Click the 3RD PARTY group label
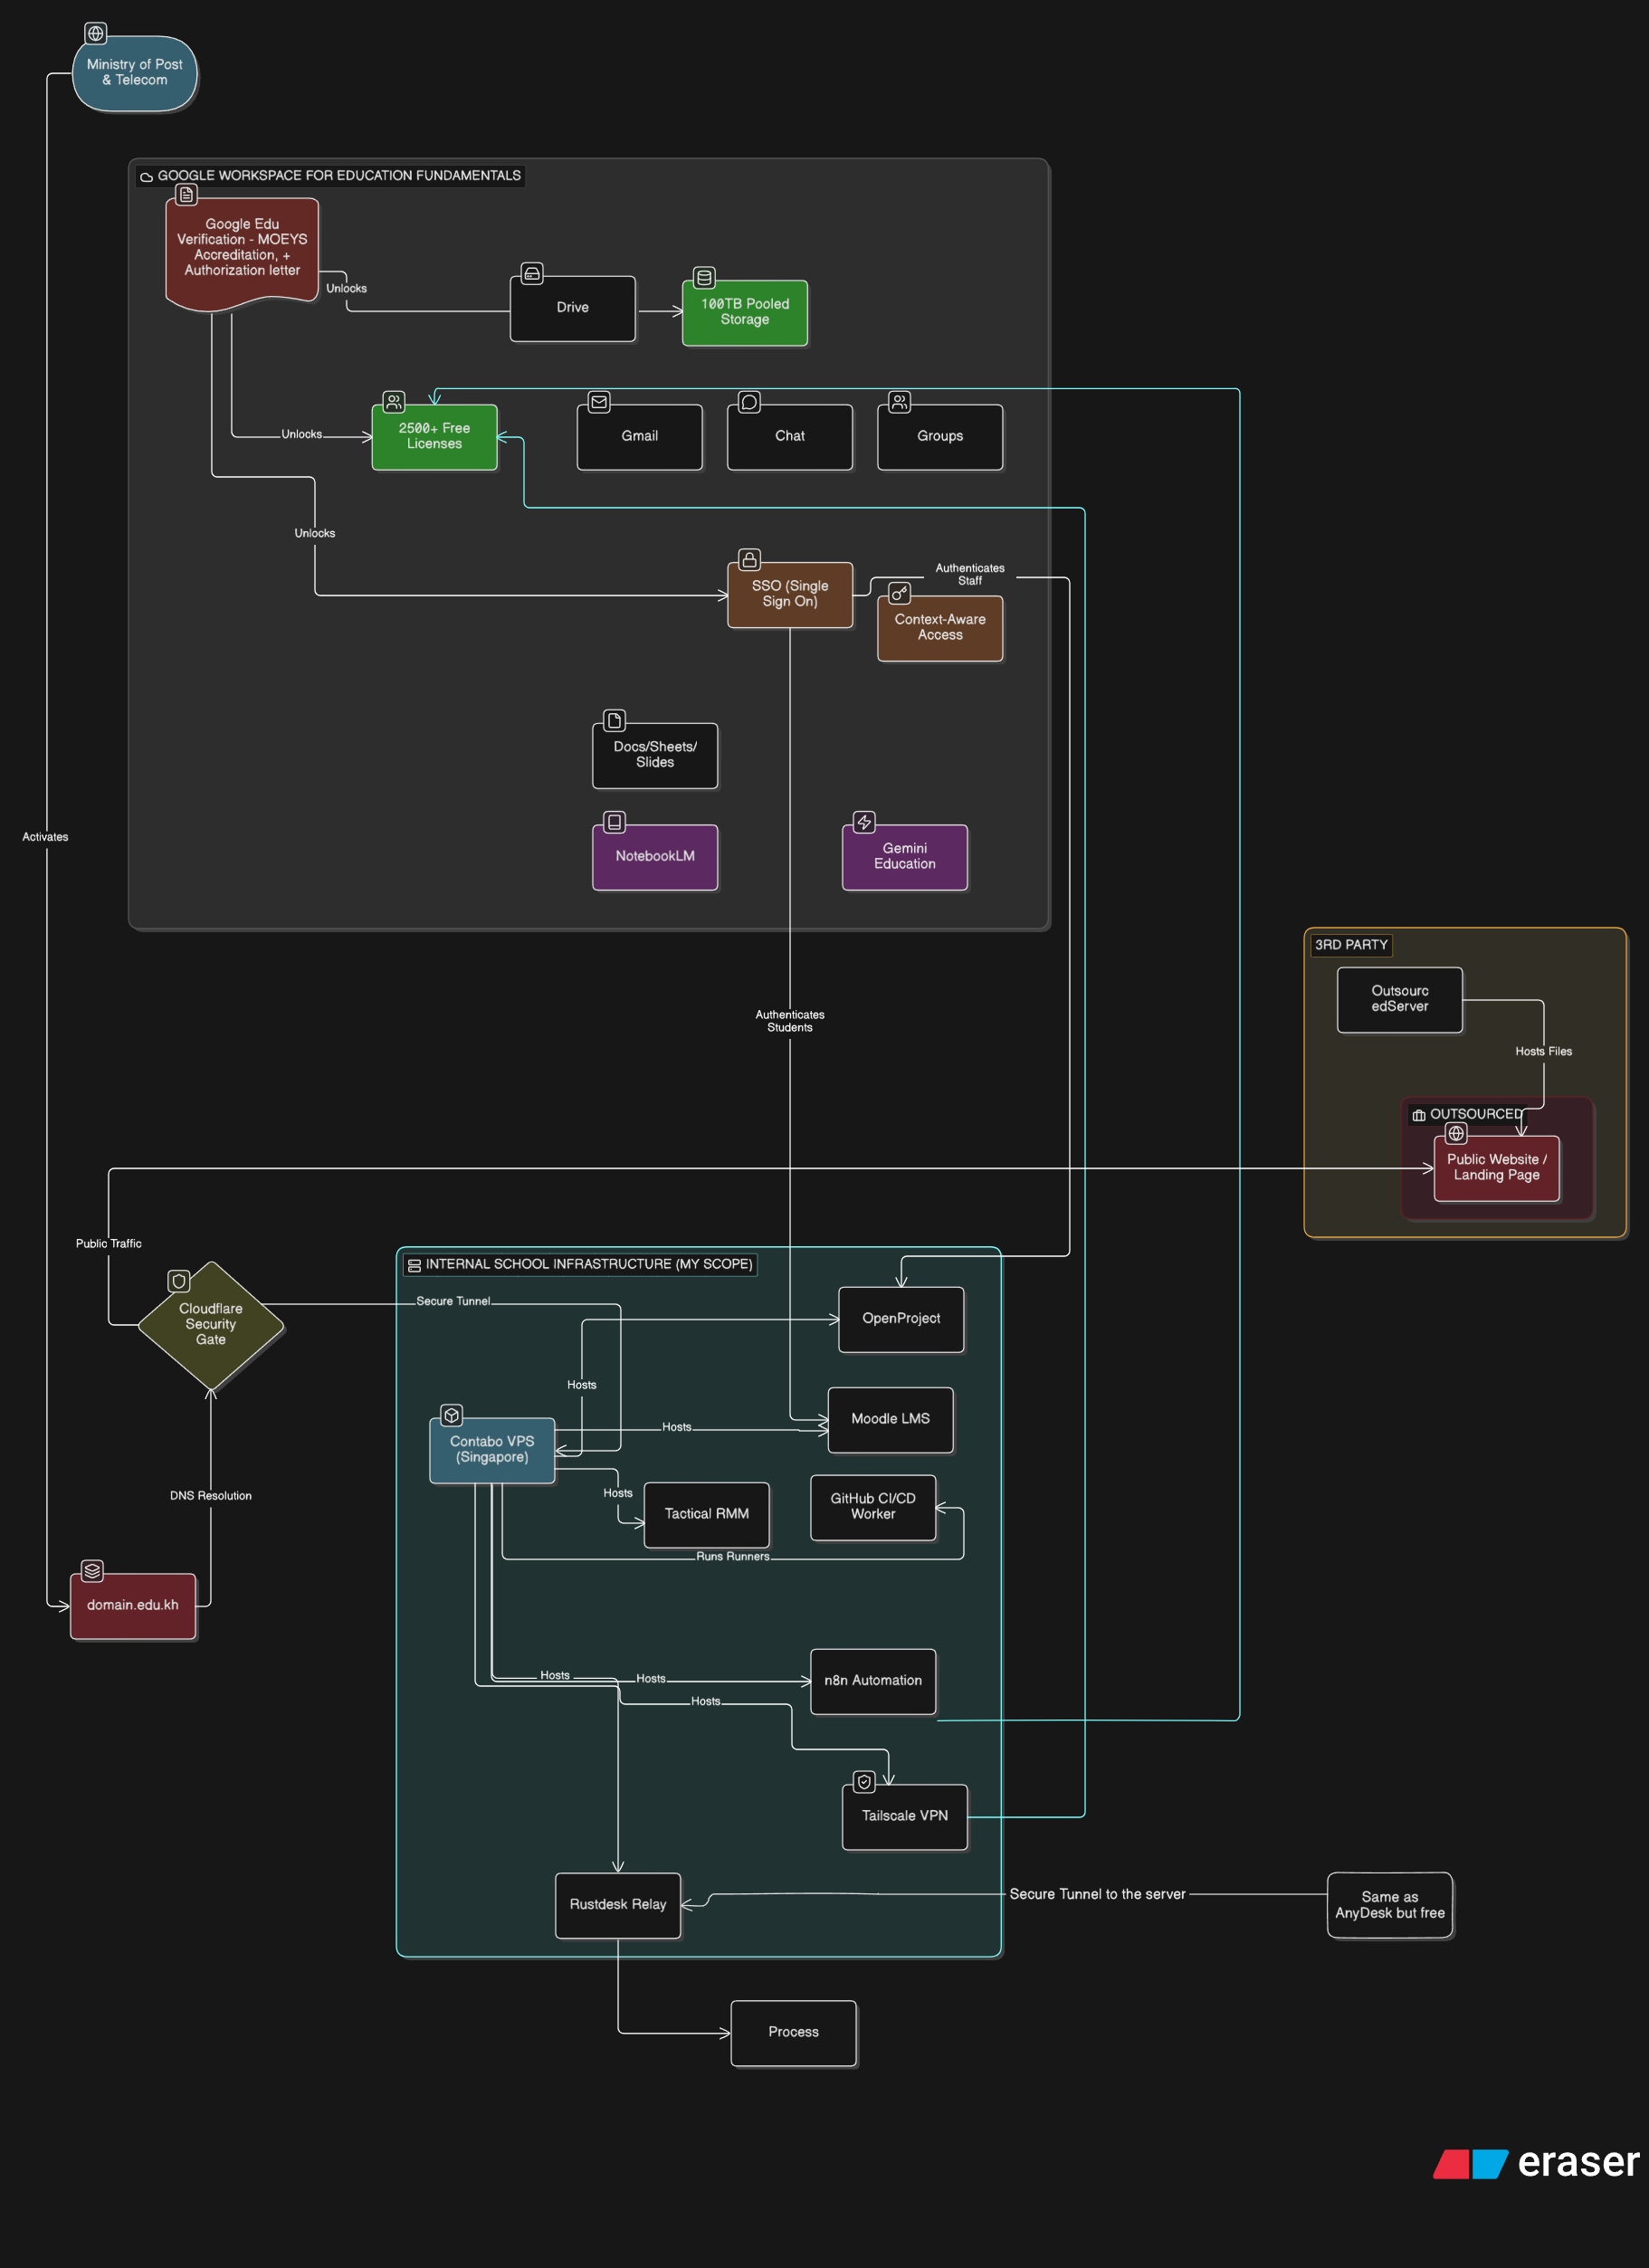 (1351, 945)
